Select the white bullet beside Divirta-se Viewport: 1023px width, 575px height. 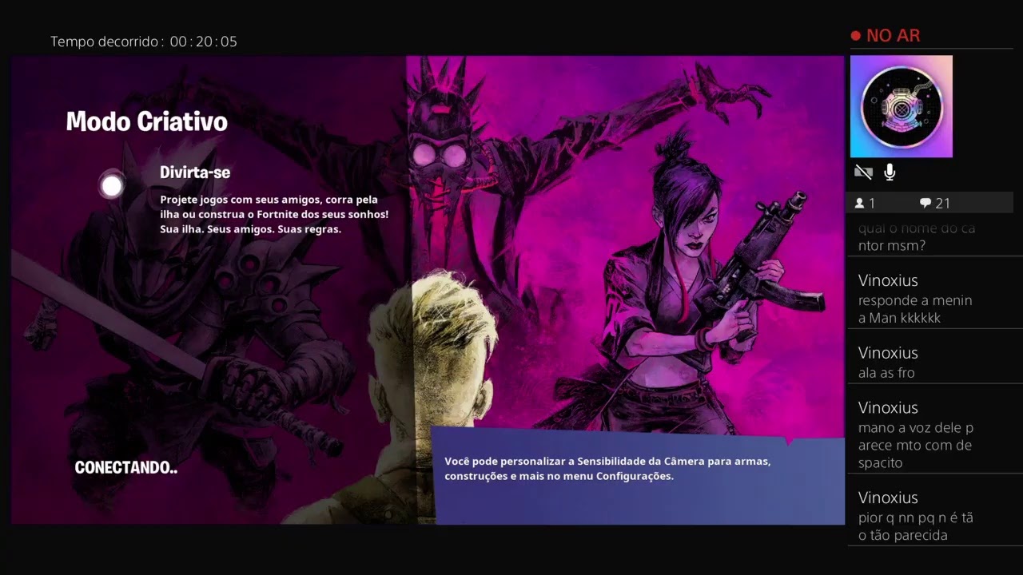(112, 186)
